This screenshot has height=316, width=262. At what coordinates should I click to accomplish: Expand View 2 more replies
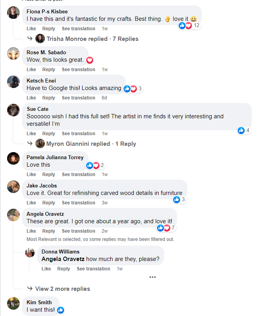(x=63, y=289)
